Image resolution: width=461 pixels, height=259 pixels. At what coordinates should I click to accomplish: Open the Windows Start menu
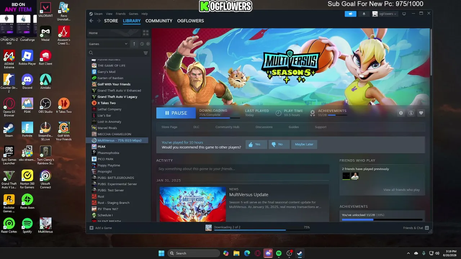(x=161, y=253)
